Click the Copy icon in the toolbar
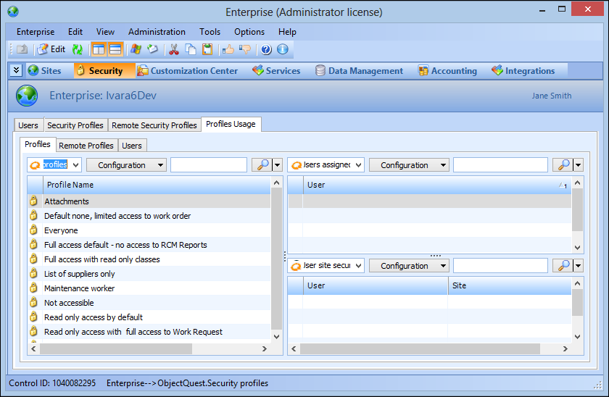The width and height of the screenshot is (609, 397). (x=191, y=49)
